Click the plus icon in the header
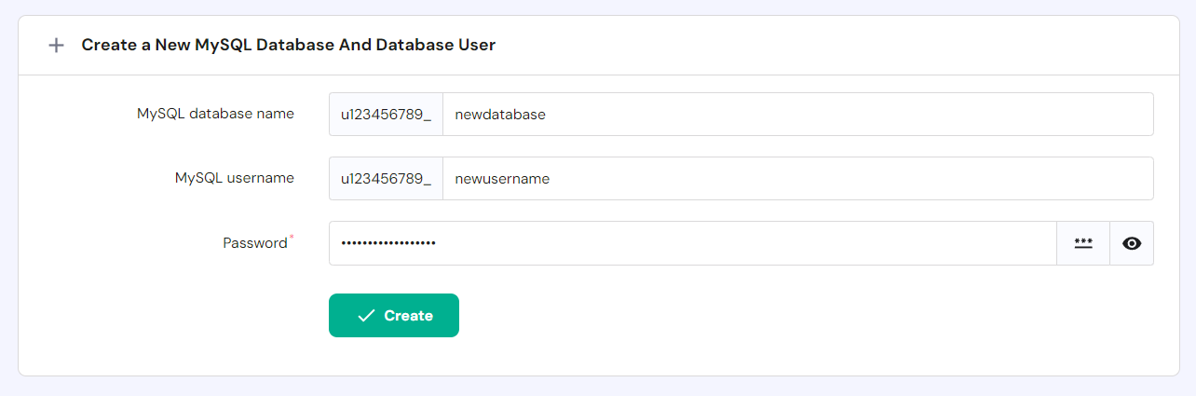Viewport: 1196px width, 396px height. [57, 45]
